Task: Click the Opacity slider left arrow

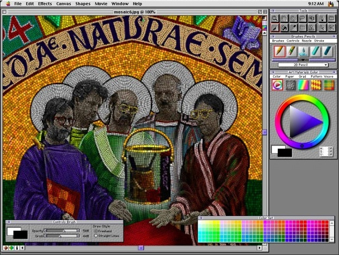Action: click(x=45, y=231)
